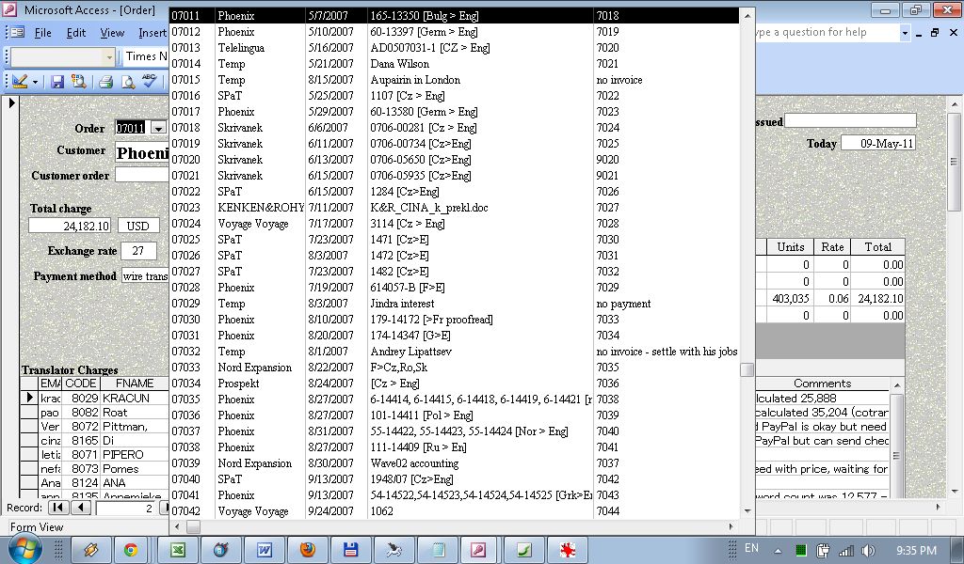The image size is (964, 564).
Task: Click the 8082 Roat translator row
Action: pyautogui.click(x=95, y=413)
